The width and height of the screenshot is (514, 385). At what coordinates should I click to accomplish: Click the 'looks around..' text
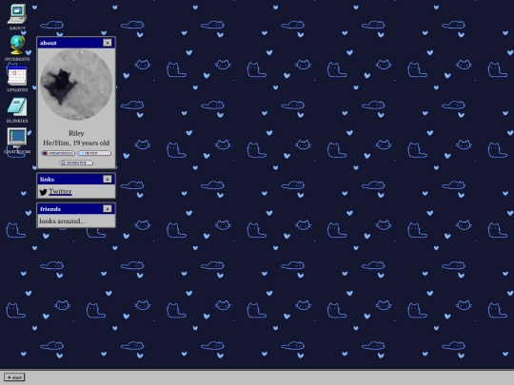pyautogui.click(x=62, y=221)
